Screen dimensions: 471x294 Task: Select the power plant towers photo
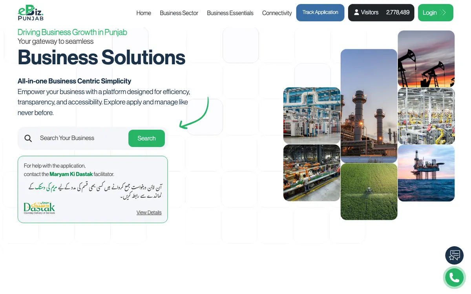[x=369, y=106]
